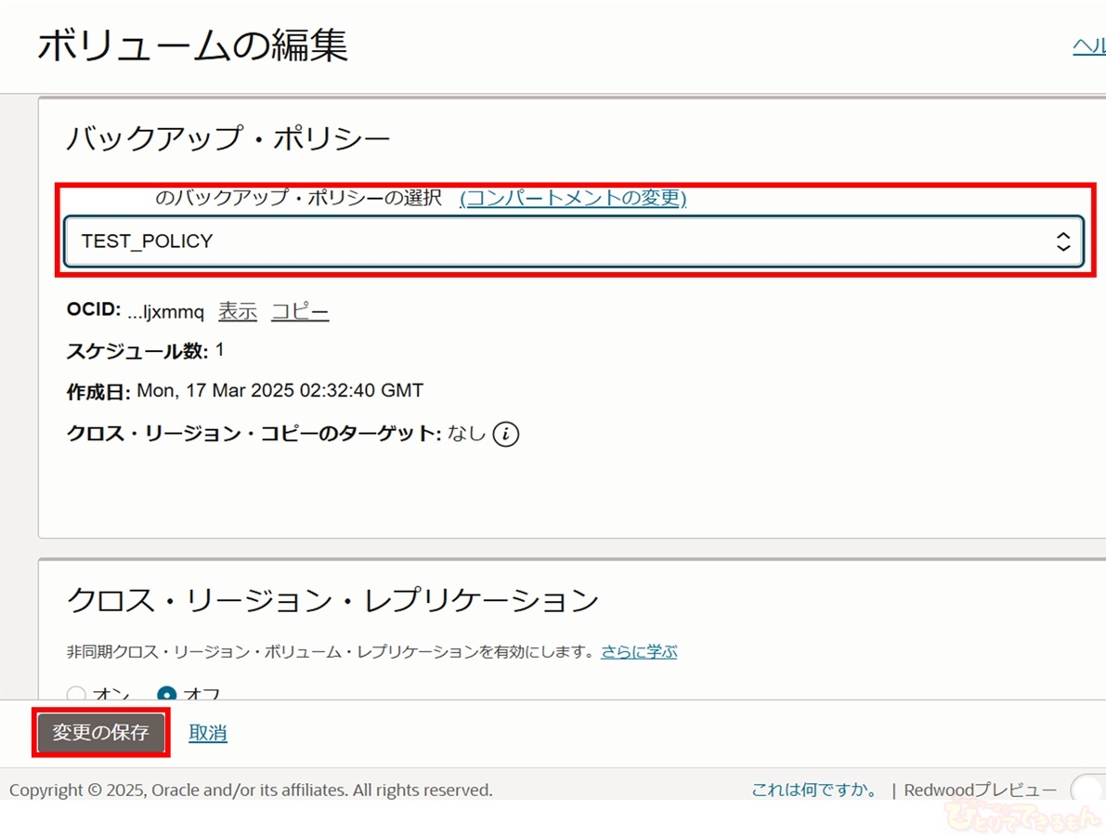Click the これは何ですか。 link

pos(814,790)
